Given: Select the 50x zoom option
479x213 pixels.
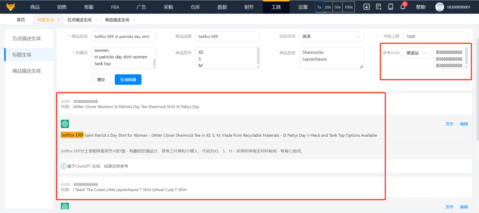Looking at the screenshot, I should [x=338, y=7].
